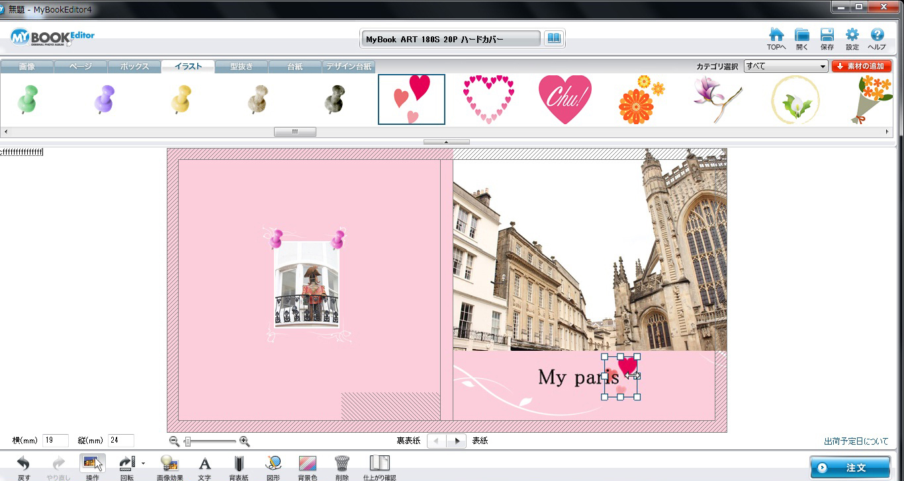Open the 画像効果 image effects tool
This screenshot has width=904, height=481.
point(170,464)
